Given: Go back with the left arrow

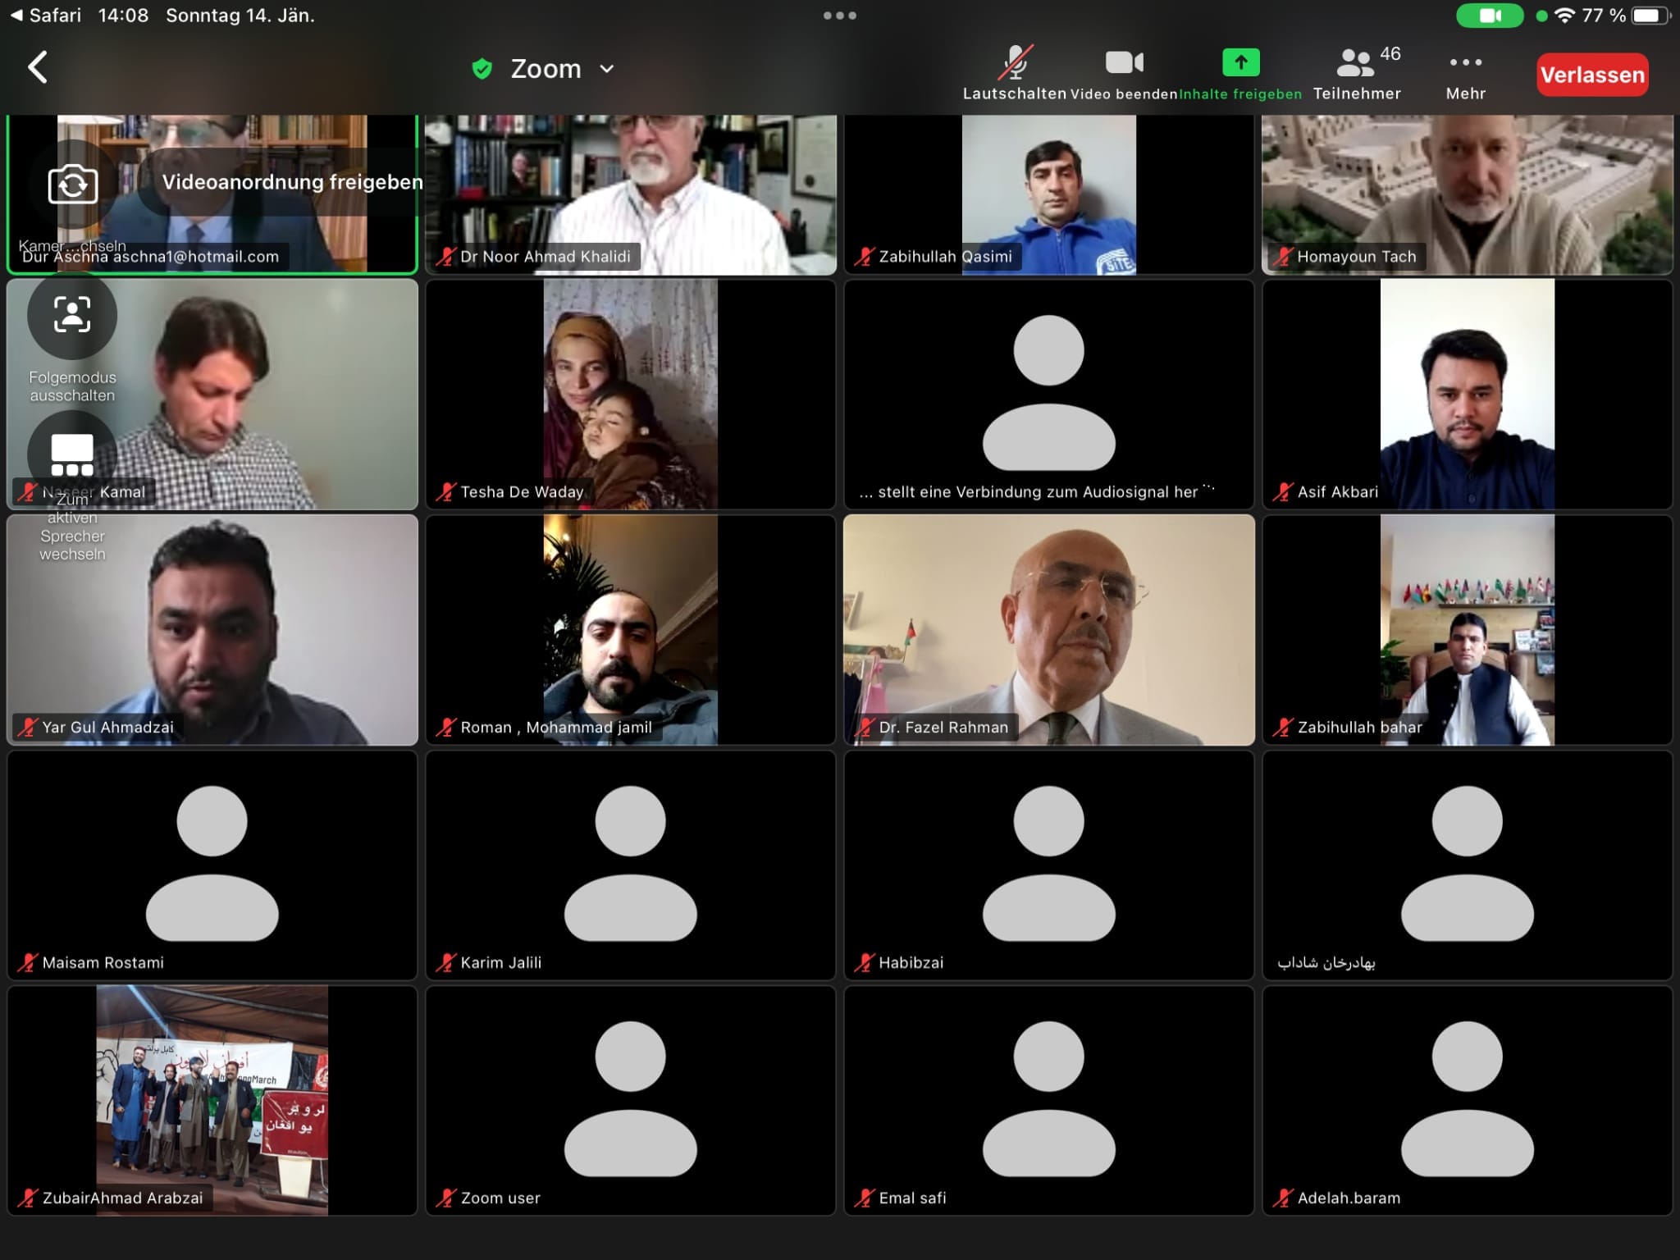Looking at the screenshot, I should pyautogui.click(x=38, y=67).
